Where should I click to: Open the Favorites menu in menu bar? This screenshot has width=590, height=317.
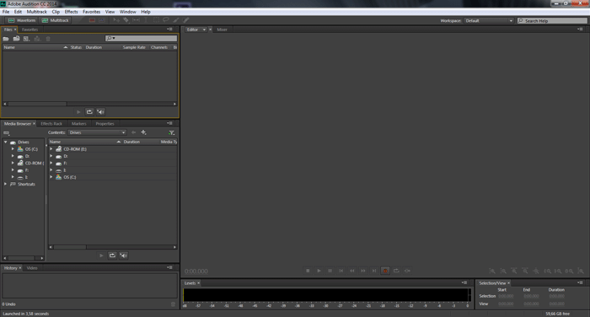(91, 12)
